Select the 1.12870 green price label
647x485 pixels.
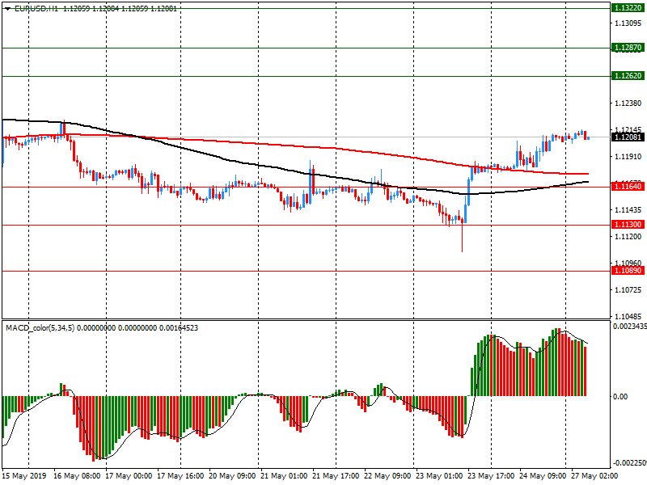[628, 48]
